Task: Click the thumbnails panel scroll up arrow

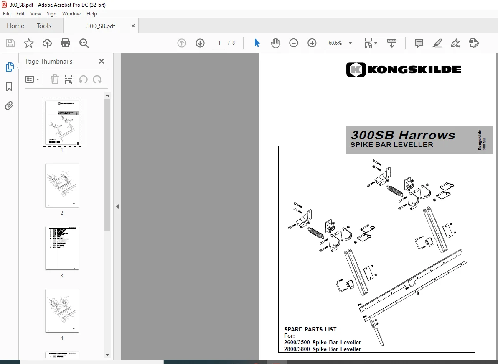Action: click(107, 95)
